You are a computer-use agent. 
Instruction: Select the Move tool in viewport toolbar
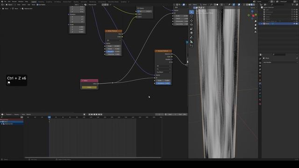click(192, 21)
